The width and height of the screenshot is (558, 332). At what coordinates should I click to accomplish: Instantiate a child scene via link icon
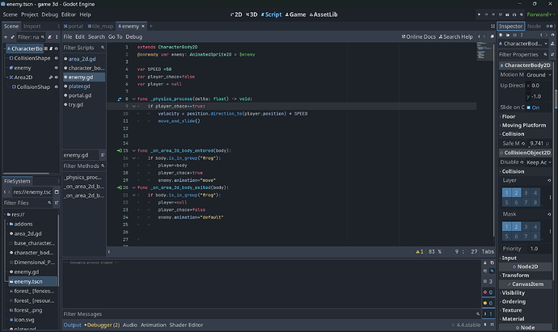click(12, 37)
